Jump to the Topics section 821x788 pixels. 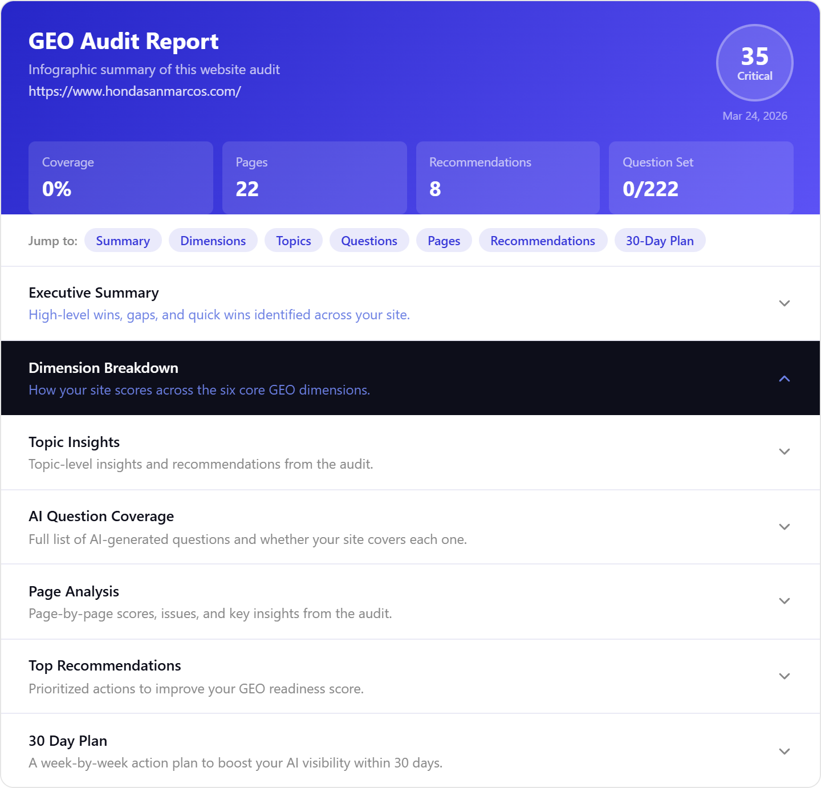tap(294, 241)
